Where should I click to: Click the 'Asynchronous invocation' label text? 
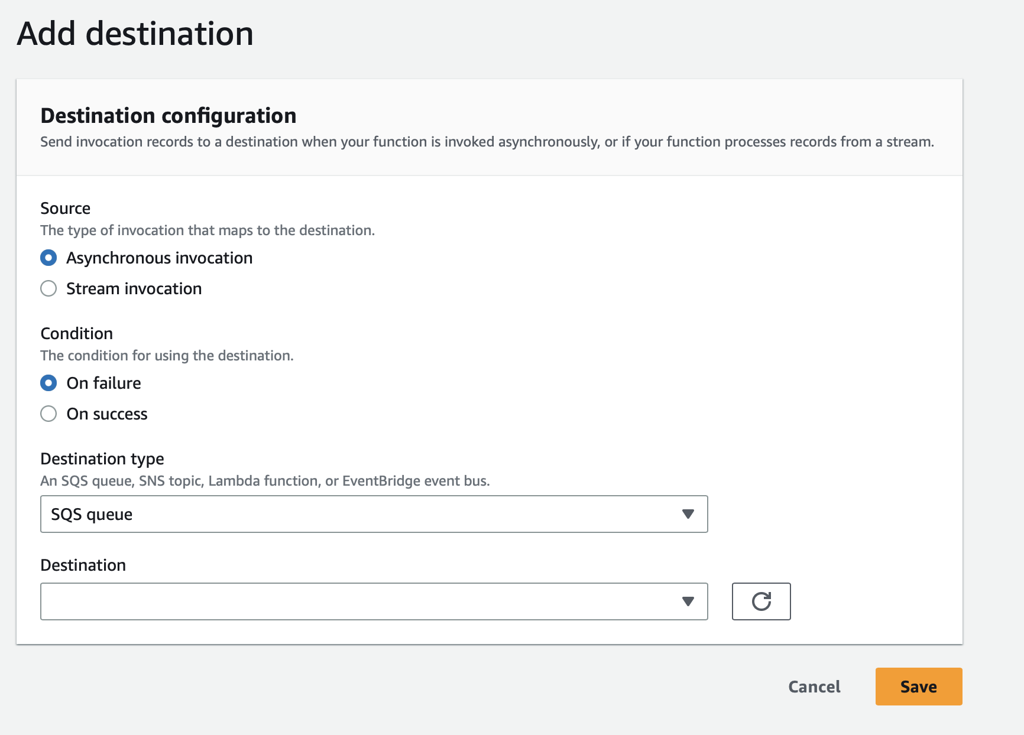pyautogui.click(x=159, y=258)
